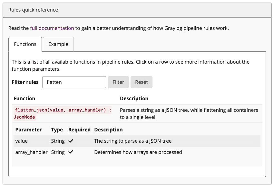Click the filter rules input field
Viewport: 274px width, 187px height.
74,82
